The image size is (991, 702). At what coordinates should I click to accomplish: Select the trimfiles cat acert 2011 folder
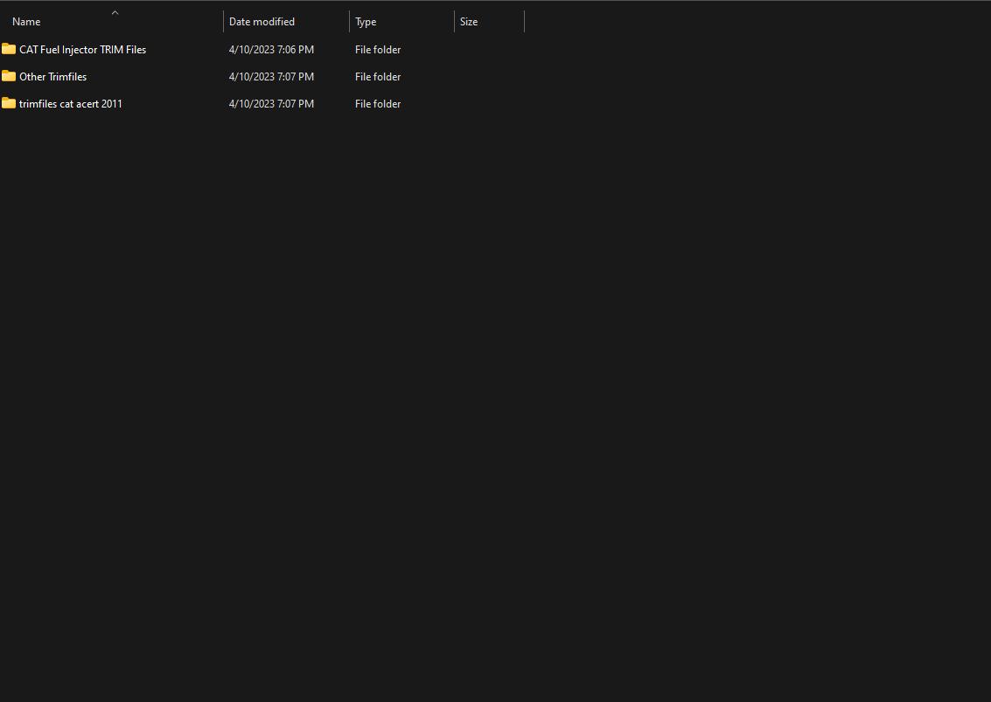click(x=70, y=103)
